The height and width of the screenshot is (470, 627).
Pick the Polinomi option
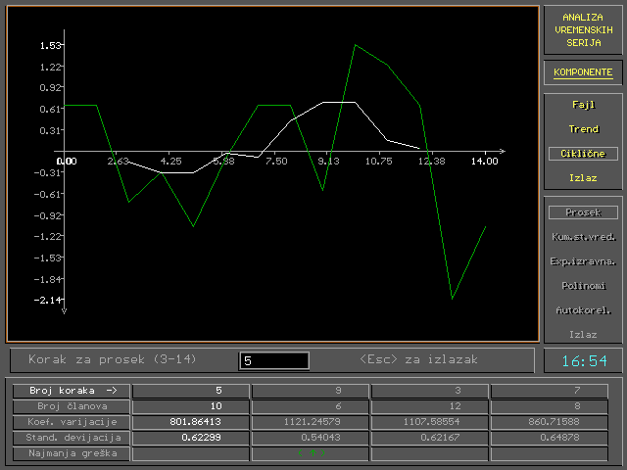[583, 286]
